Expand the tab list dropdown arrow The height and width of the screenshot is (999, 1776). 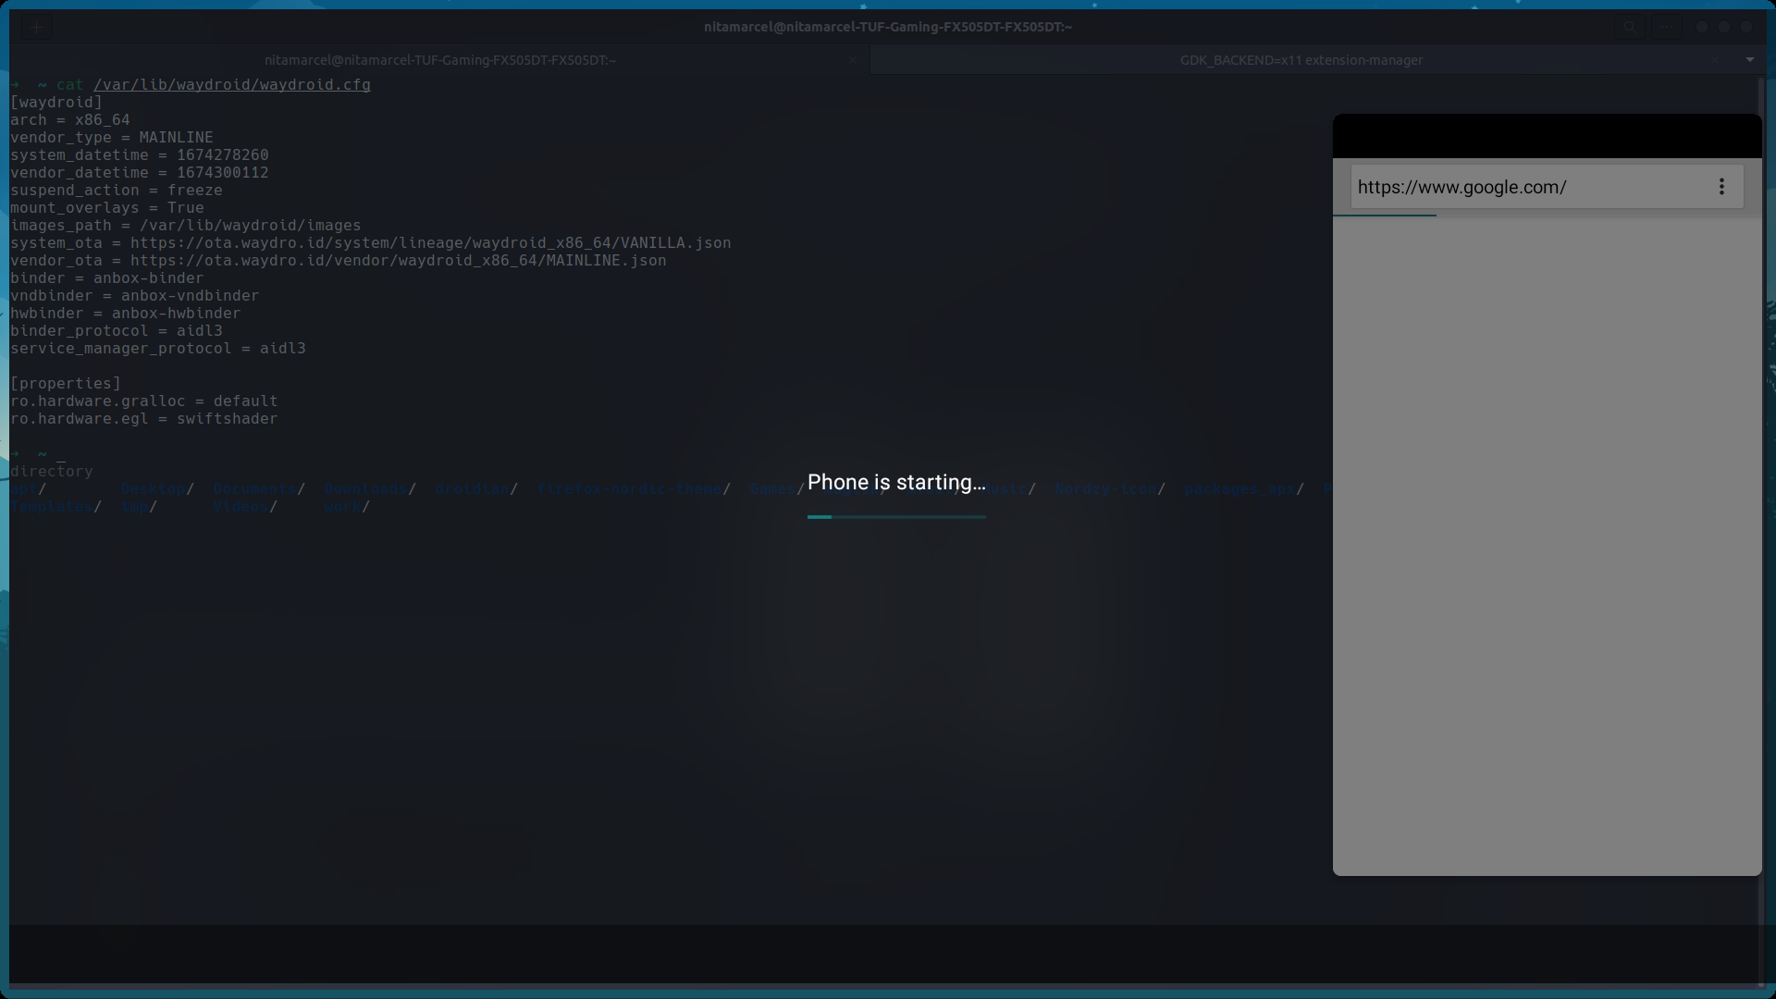pyautogui.click(x=1750, y=59)
